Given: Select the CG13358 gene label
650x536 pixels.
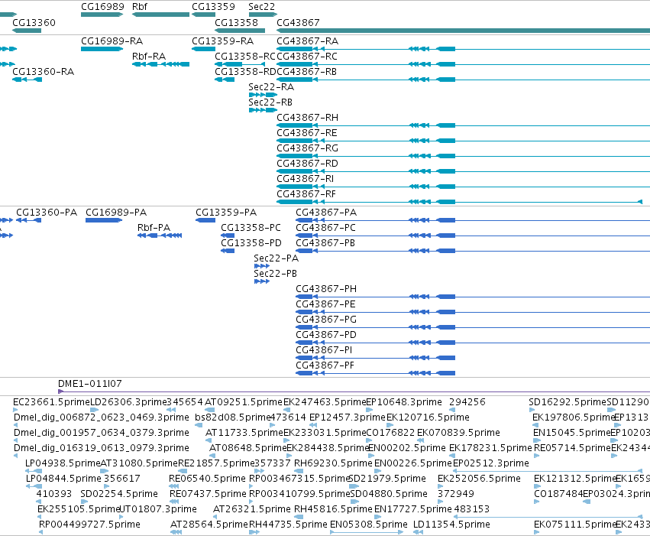Looking at the screenshot, I should 236,22.
